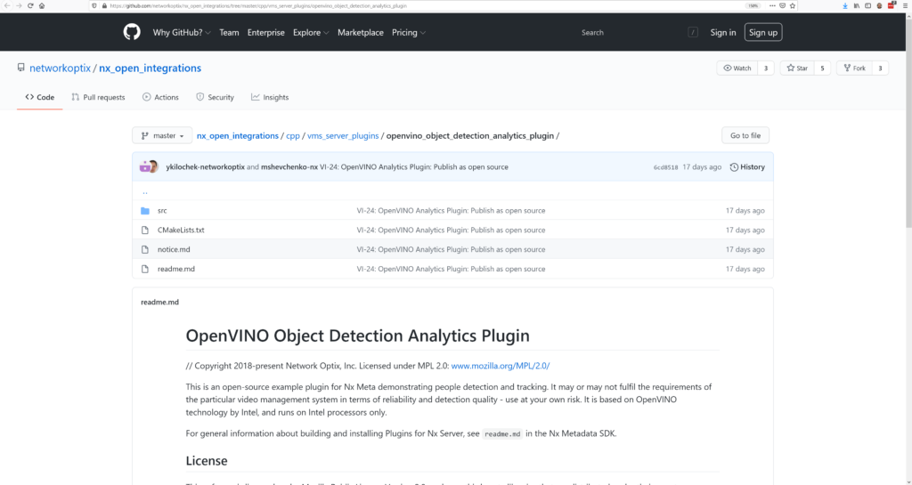Click the page vertical scrollbar thumb
Image resolution: width=912 pixels, height=485 pixels.
pos(908,122)
